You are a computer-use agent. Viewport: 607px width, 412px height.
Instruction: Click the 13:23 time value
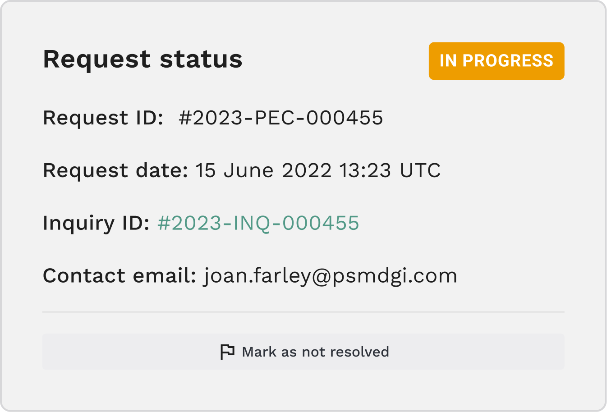(x=365, y=171)
